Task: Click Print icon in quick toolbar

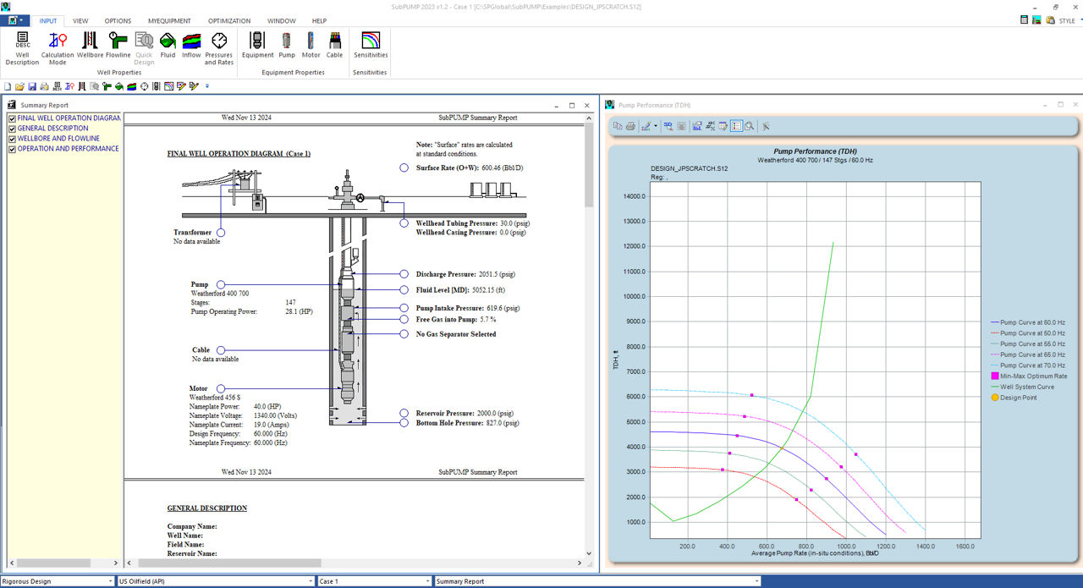Action: pos(45,86)
